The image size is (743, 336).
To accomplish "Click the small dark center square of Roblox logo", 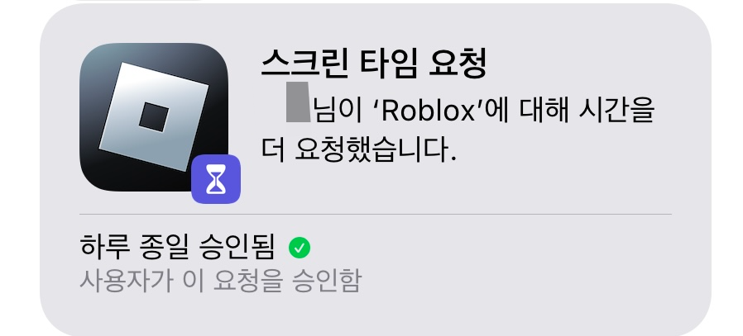I will 154,117.
